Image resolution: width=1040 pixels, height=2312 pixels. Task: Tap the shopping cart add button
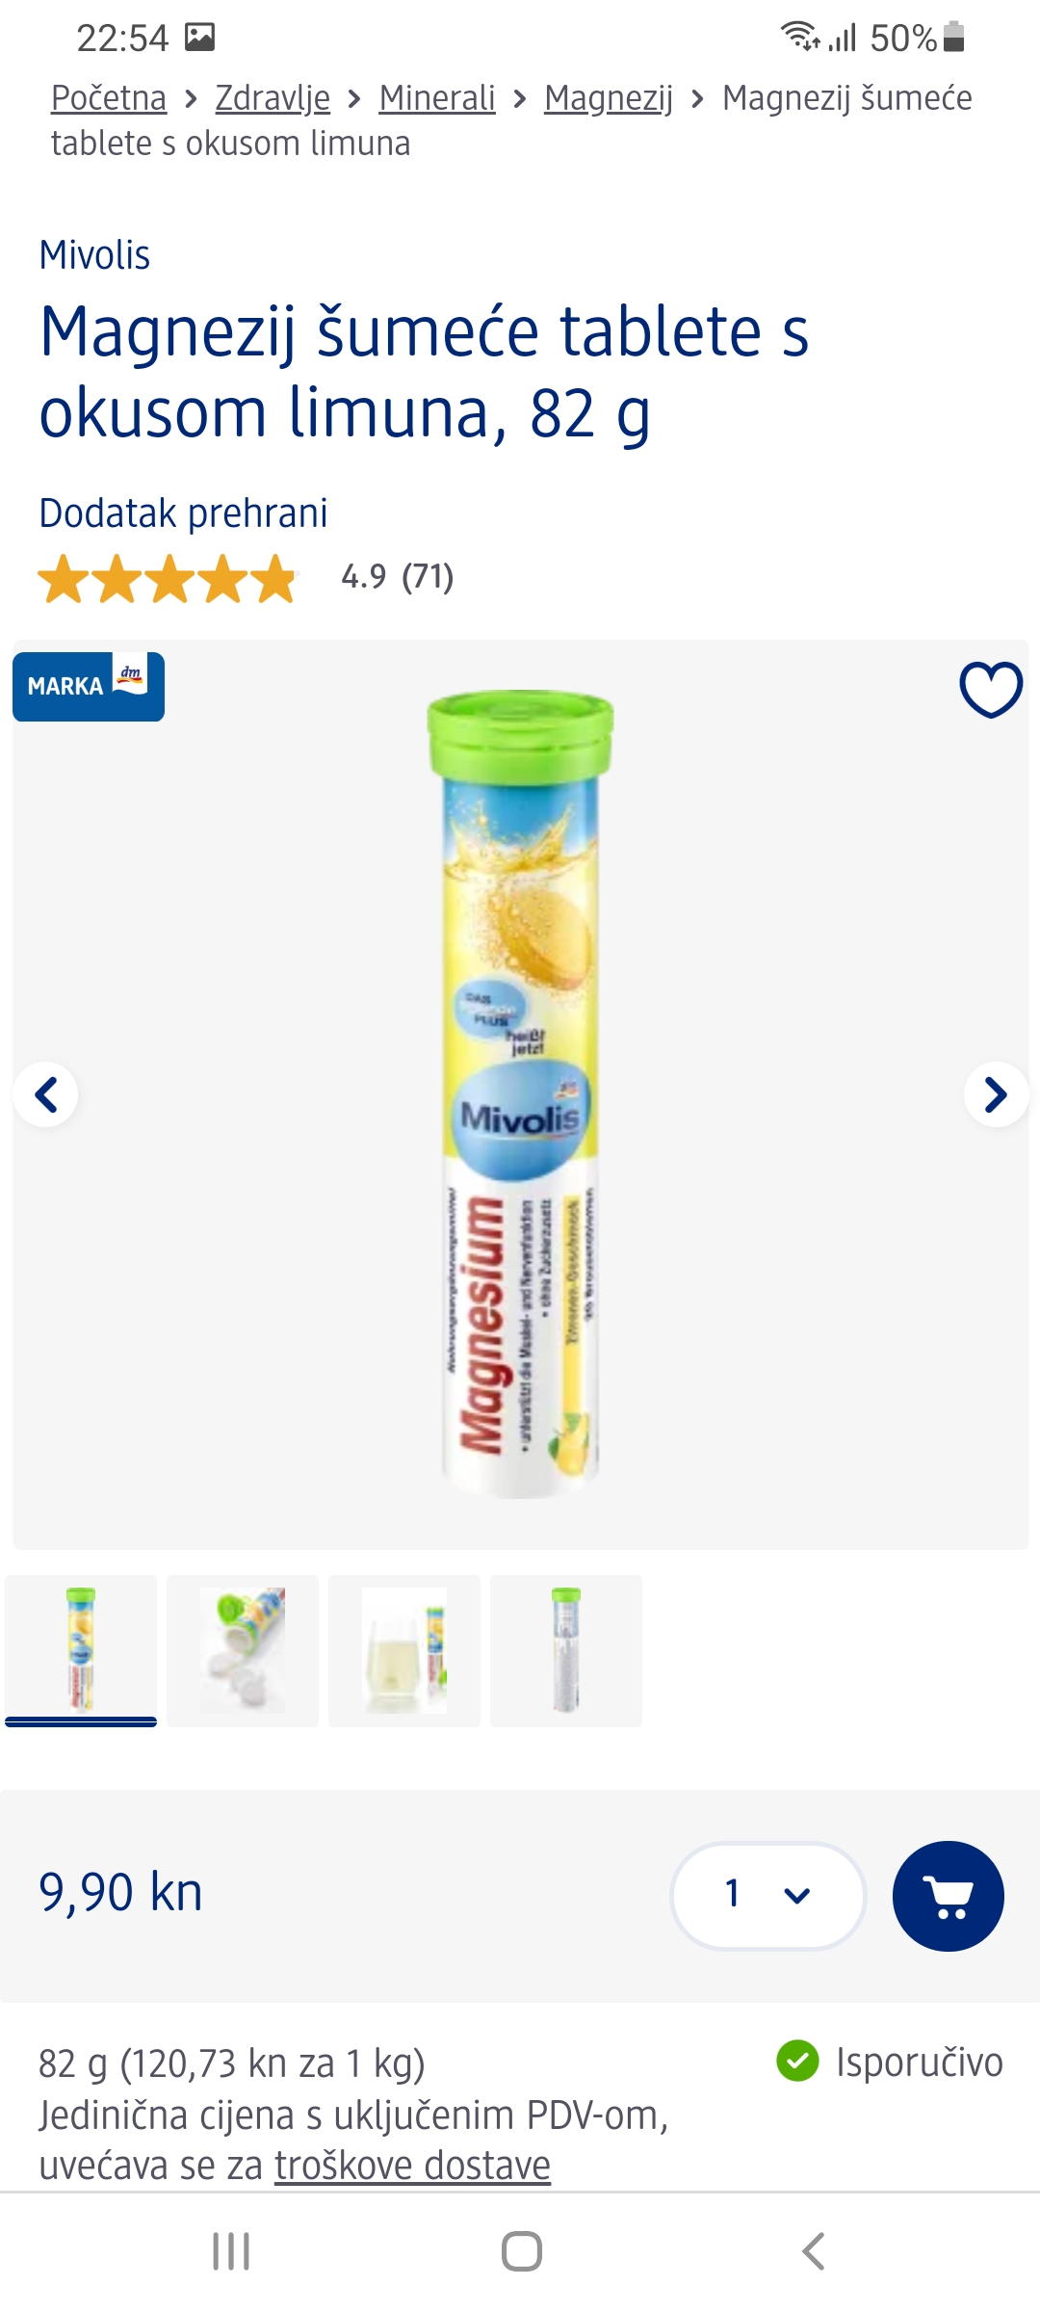click(949, 1896)
